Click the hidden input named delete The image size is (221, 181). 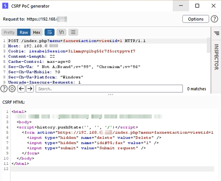click(94, 137)
